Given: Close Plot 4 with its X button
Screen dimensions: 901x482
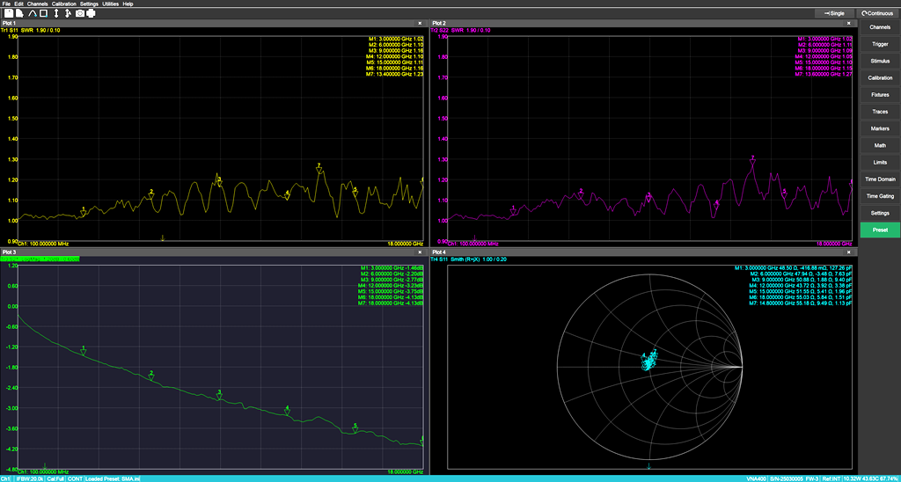Looking at the screenshot, I should click(x=850, y=252).
